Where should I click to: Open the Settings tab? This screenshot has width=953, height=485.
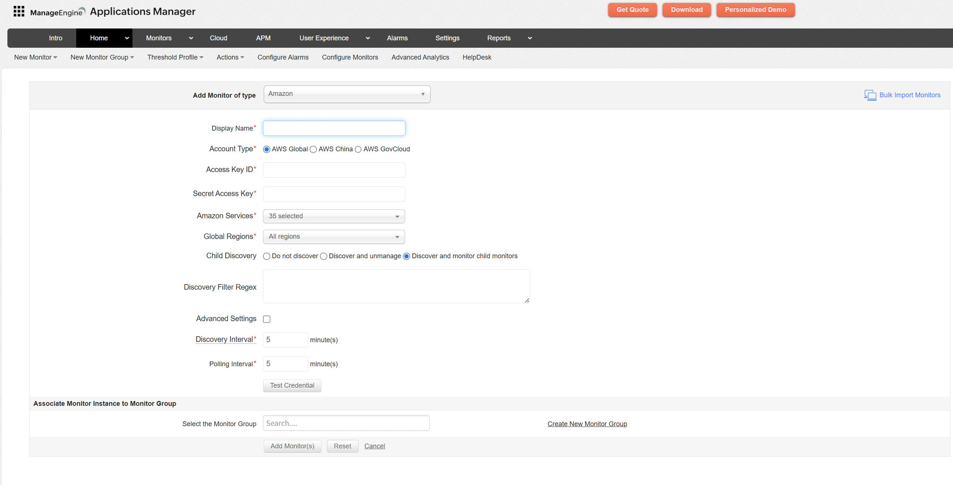point(447,38)
